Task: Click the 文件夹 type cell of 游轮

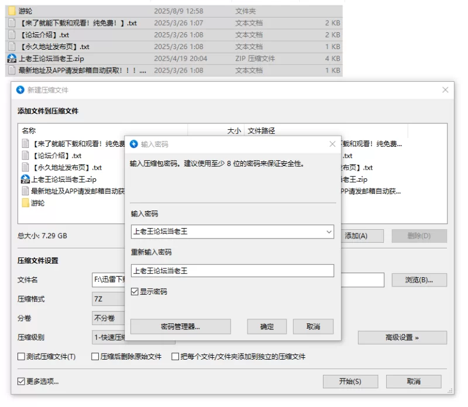Action: pyautogui.click(x=245, y=11)
